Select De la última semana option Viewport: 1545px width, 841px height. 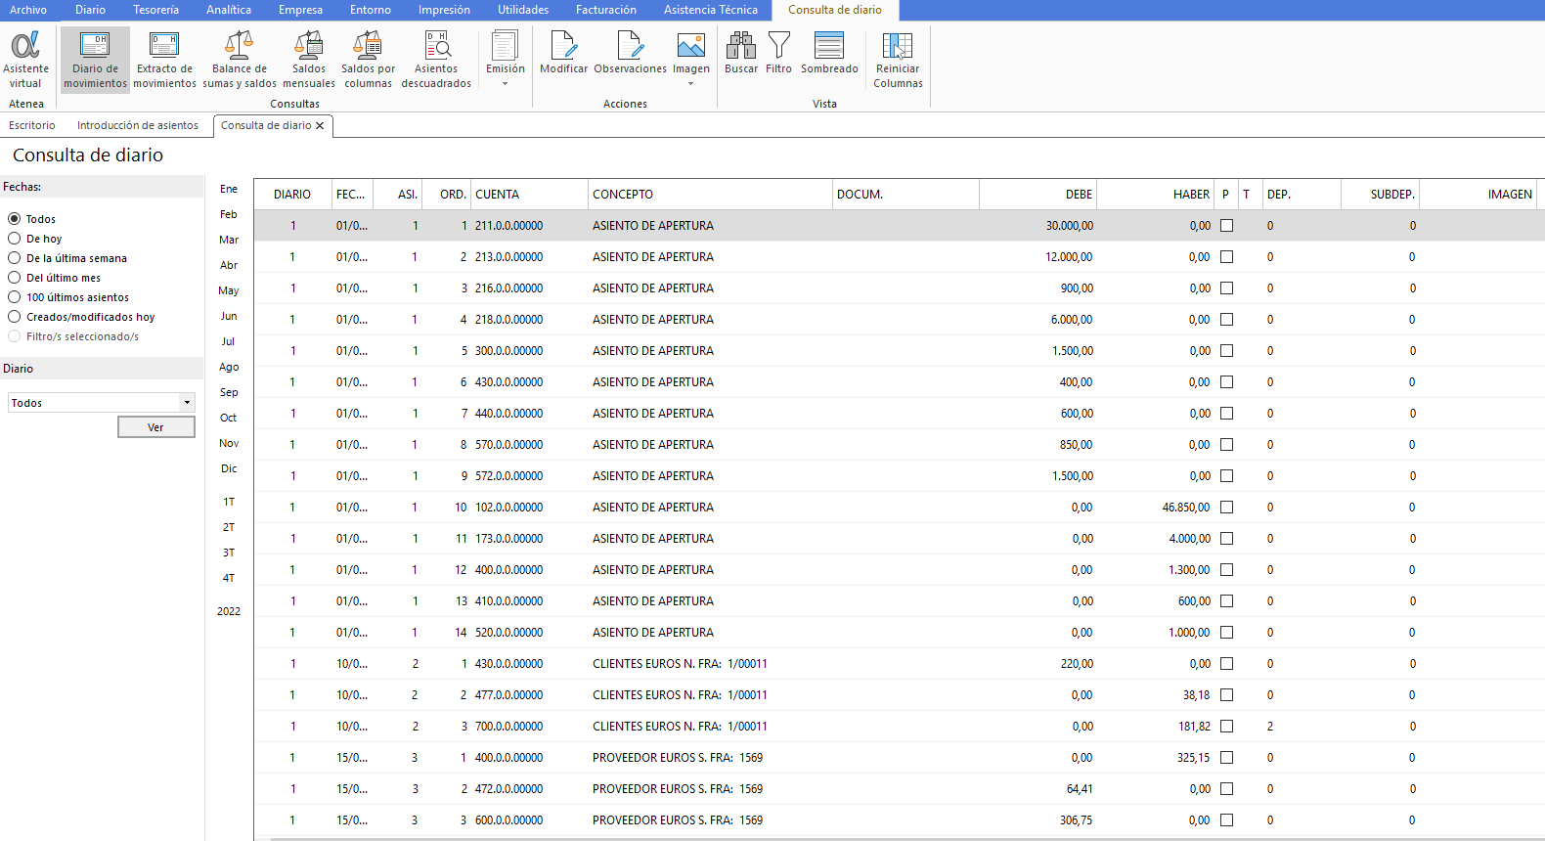coord(15,258)
